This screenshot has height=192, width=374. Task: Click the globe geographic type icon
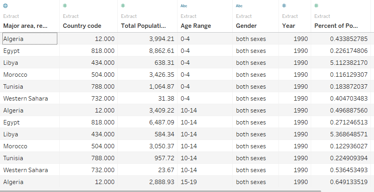point(5,6)
